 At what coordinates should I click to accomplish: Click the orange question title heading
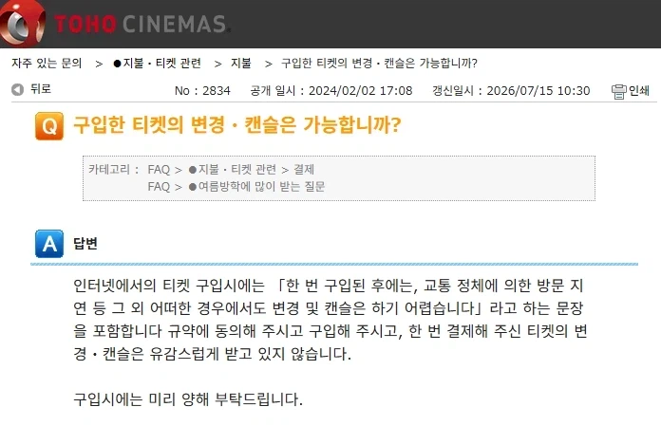pyautogui.click(x=236, y=125)
